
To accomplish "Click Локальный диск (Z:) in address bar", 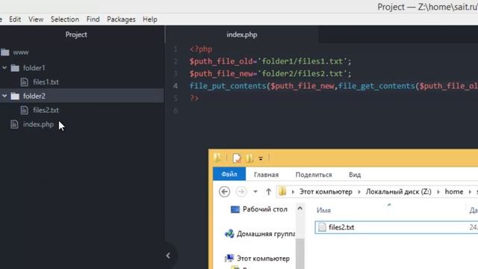I will coord(398,191).
